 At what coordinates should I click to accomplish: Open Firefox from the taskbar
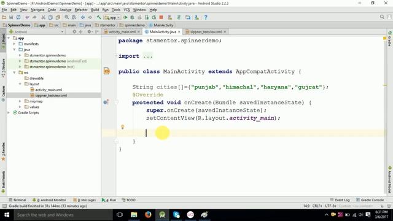click(148, 215)
